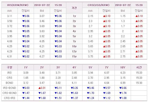This screenshot has width=148, height=102.
Task: Click the red up arrow in IRS-BOND 2Y
Action: (x=40, y=88)
